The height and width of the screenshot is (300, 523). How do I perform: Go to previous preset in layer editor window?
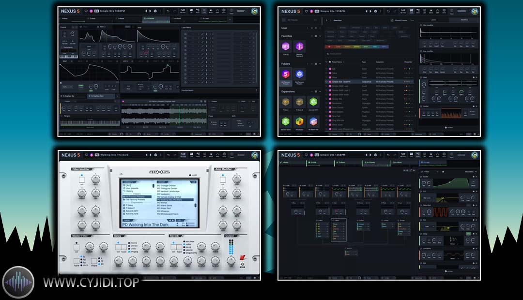coord(146,11)
